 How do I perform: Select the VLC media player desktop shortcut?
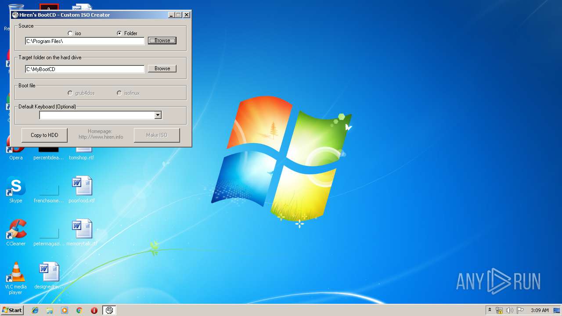click(x=16, y=278)
